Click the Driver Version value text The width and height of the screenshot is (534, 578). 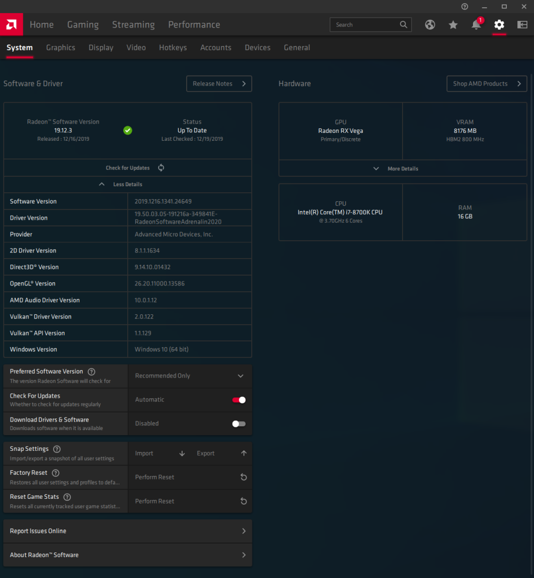click(x=178, y=218)
